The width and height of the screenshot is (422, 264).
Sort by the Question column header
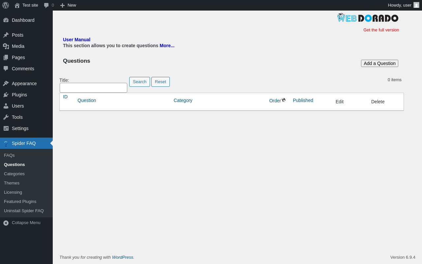click(x=87, y=100)
